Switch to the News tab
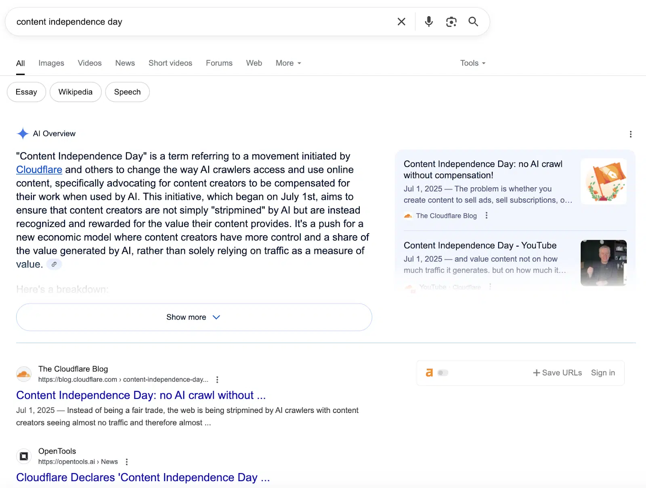 point(125,63)
